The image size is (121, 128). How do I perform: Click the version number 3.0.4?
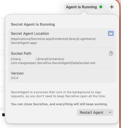point(15,78)
